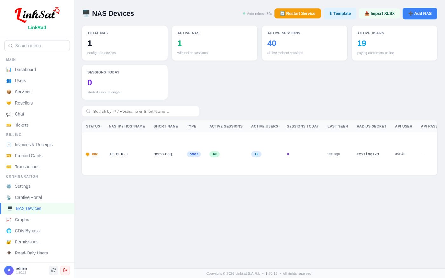Image resolution: width=445 pixels, height=278 pixels.
Task: Click the radius secret testing123
Action: pos(368,154)
